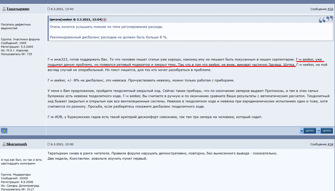Click the line 'Две недели, Константин'
Viewport: 335px width, 191px height.
click(97, 158)
